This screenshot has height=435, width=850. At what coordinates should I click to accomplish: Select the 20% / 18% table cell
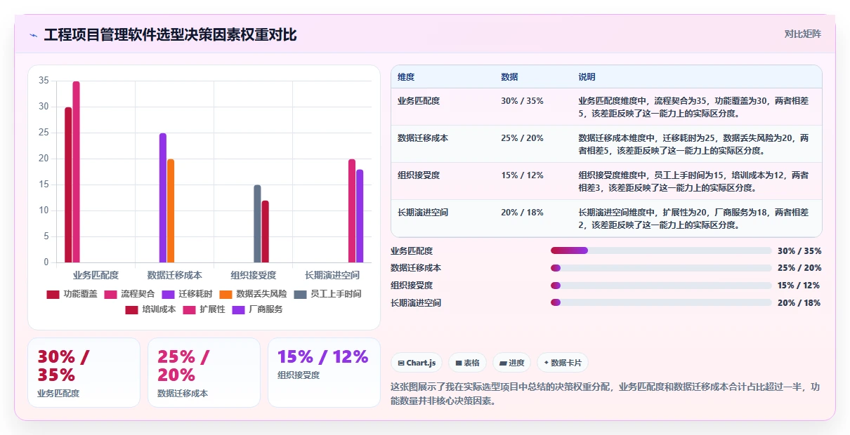tap(522, 213)
